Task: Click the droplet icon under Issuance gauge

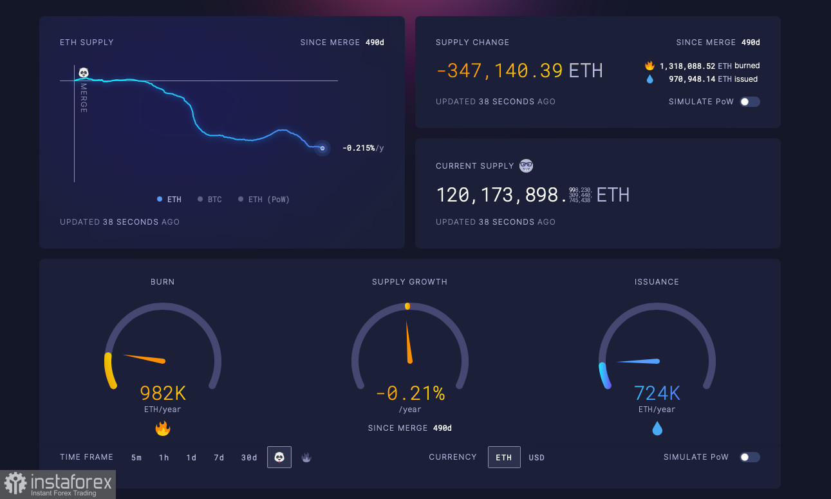Action: coord(657,428)
